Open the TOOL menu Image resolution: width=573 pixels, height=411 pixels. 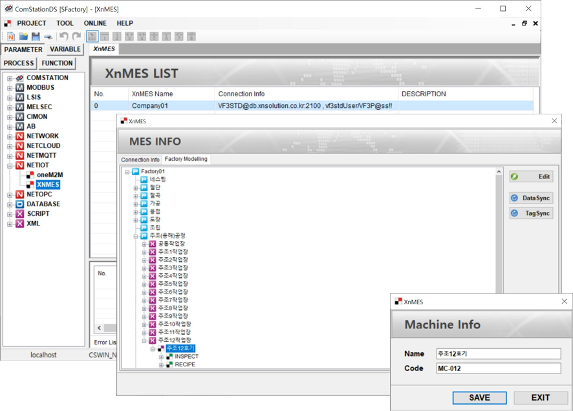[x=65, y=23]
